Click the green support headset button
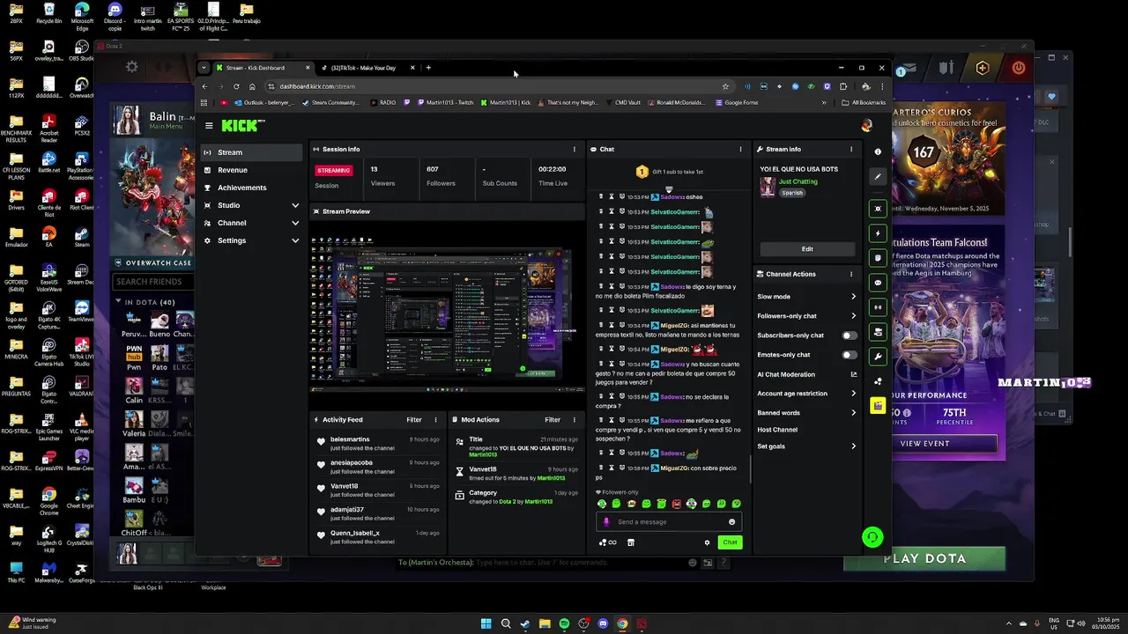 click(x=872, y=537)
